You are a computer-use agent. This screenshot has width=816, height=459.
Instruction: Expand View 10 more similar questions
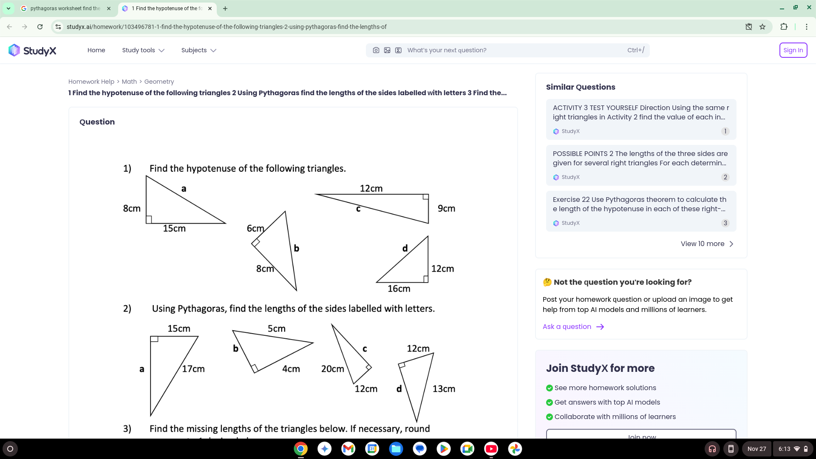coord(707,244)
